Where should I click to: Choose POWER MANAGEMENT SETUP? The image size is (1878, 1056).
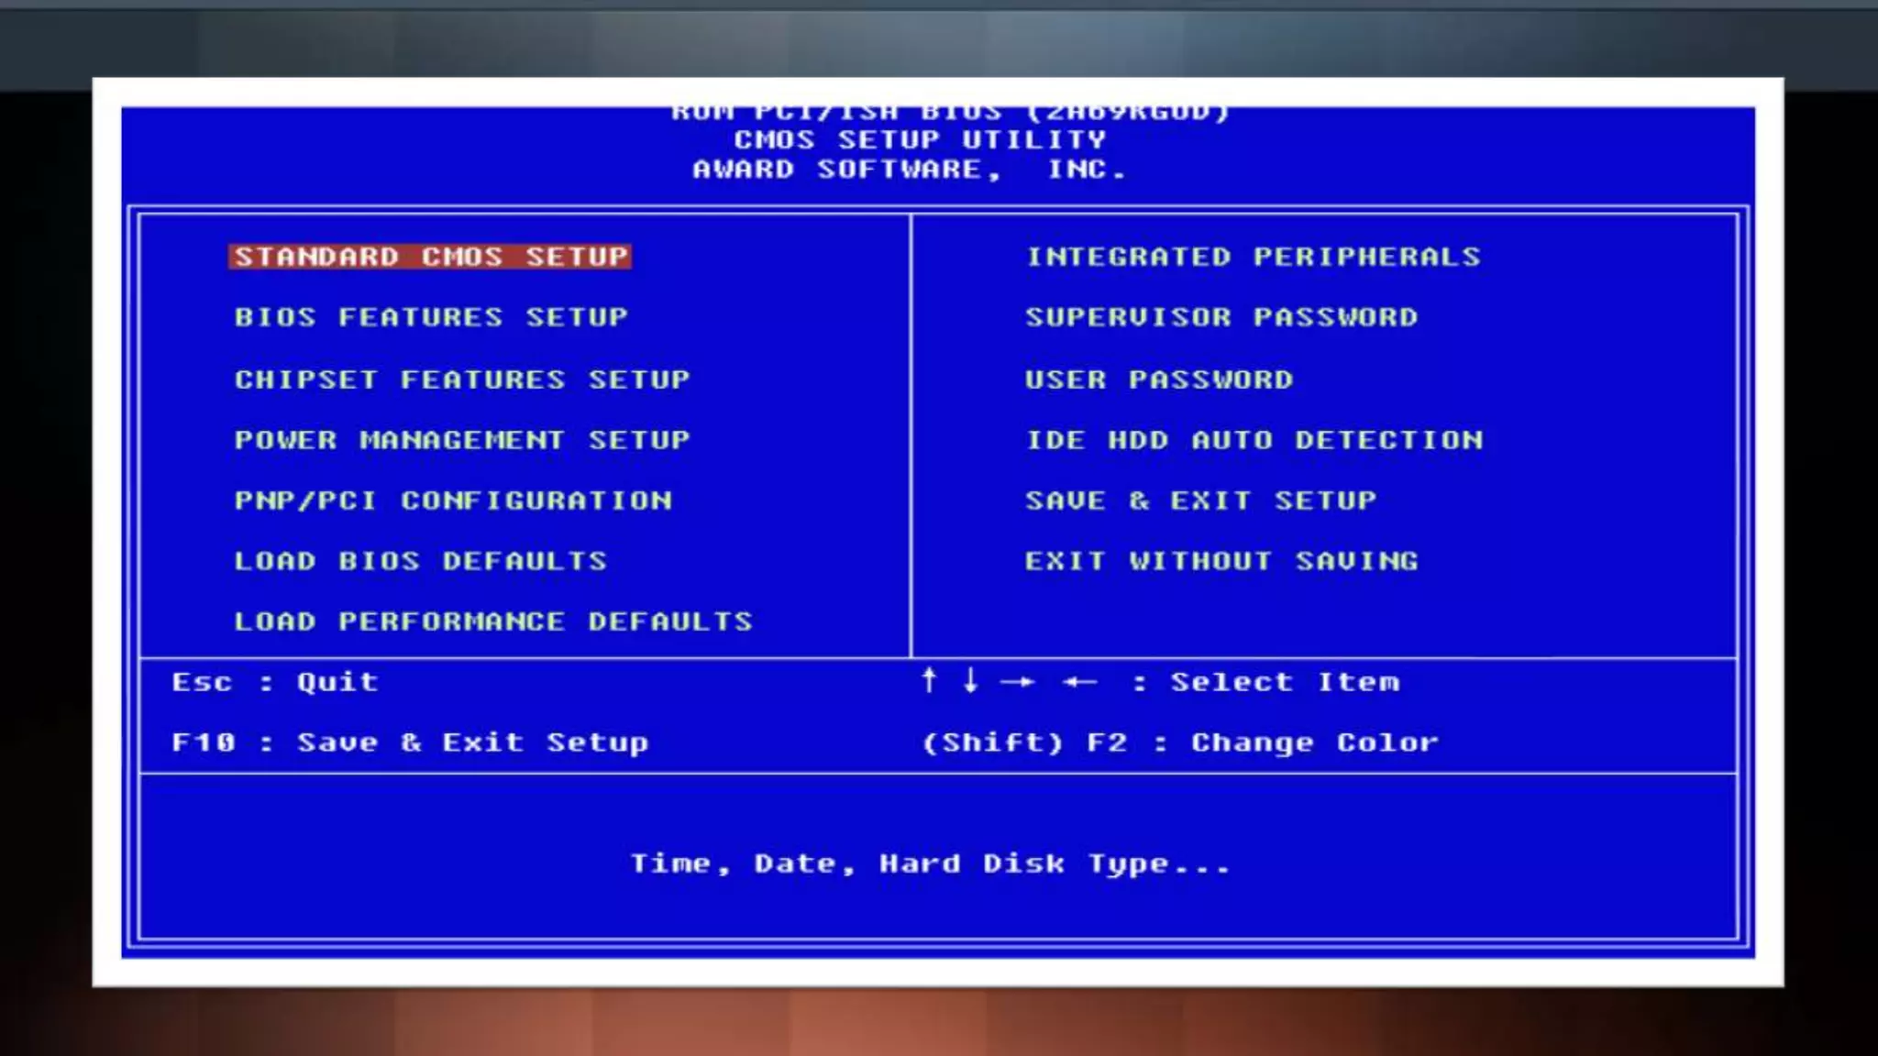(462, 440)
